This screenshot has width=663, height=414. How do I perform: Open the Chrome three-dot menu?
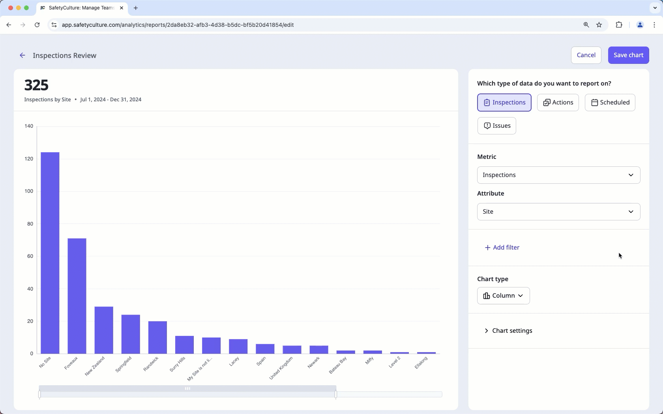654,25
